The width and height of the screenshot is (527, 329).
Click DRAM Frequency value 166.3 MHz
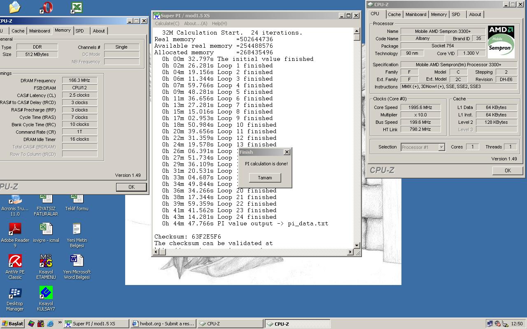[80, 81]
